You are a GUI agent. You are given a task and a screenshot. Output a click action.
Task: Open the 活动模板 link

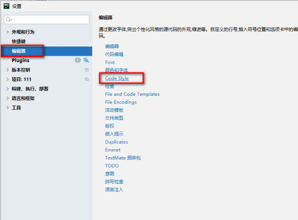pos(114,110)
